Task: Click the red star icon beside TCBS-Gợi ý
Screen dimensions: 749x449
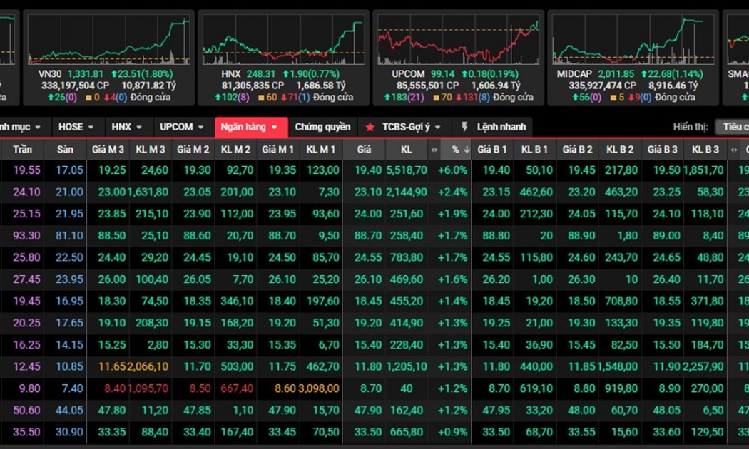Action: tap(370, 127)
